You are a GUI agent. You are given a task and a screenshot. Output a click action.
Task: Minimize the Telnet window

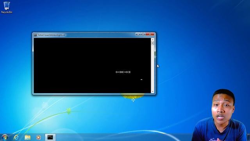point(138,34)
